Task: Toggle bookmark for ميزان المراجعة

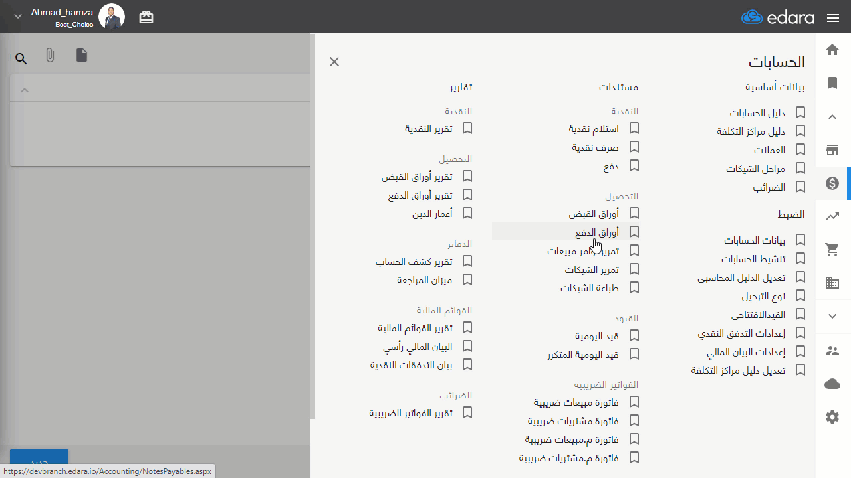Action: click(467, 280)
